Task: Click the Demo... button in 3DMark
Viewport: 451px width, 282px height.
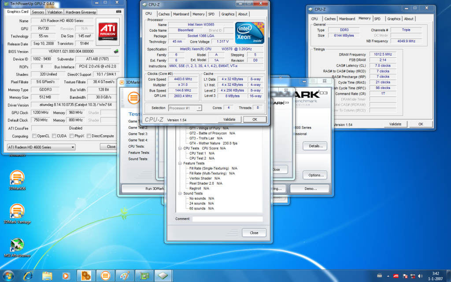Action: pos(311,189)
